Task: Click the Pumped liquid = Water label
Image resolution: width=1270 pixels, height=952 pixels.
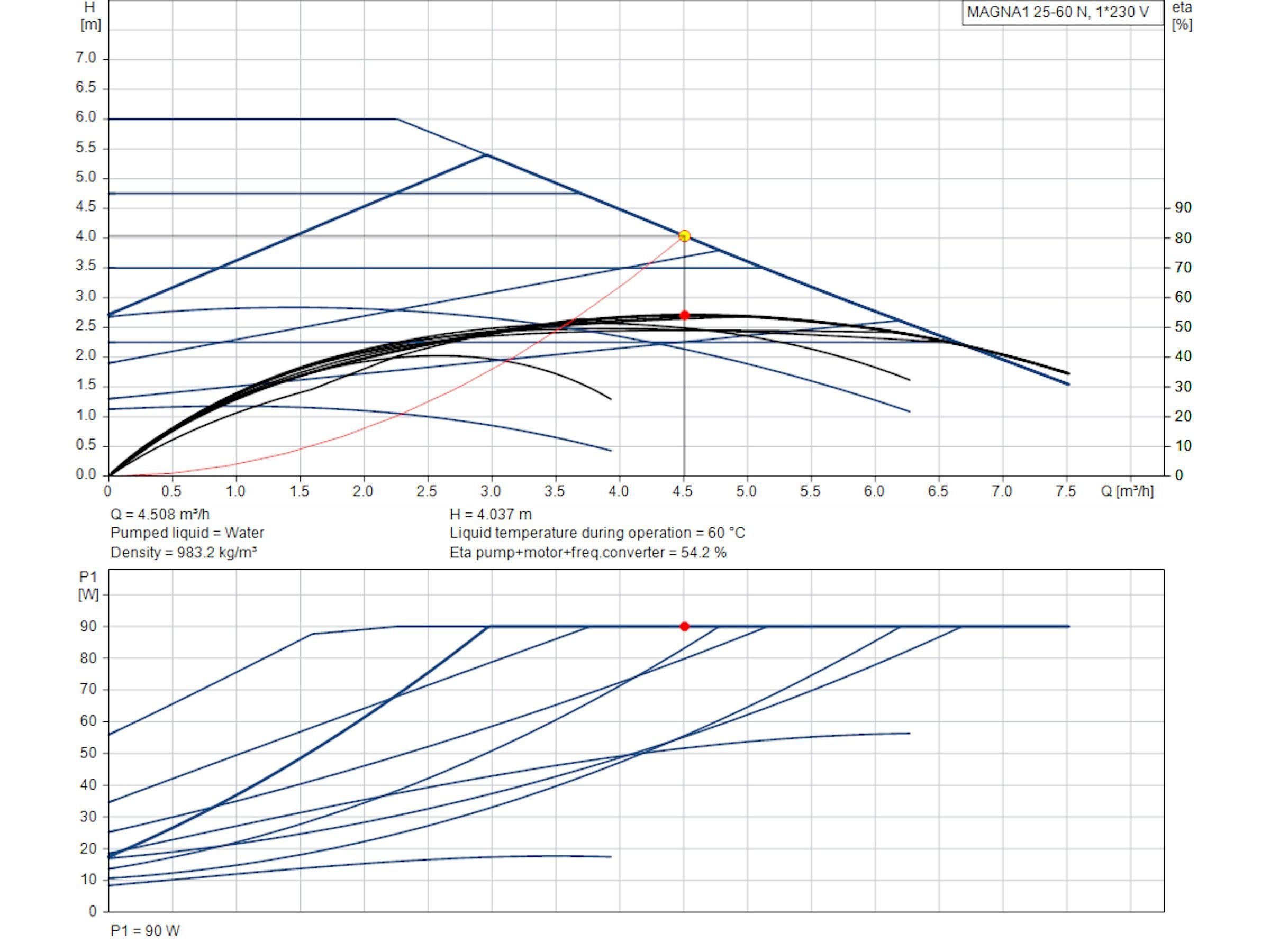Action: (x=187, y=533)
